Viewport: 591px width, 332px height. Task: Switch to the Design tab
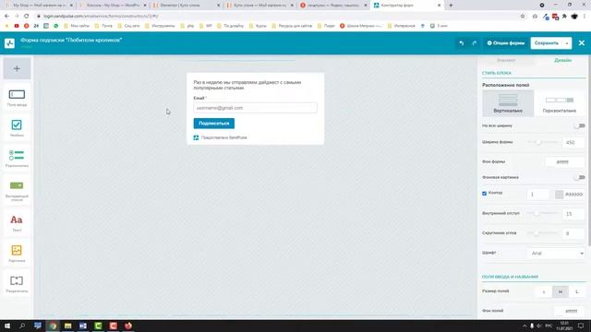click(562, 60)
